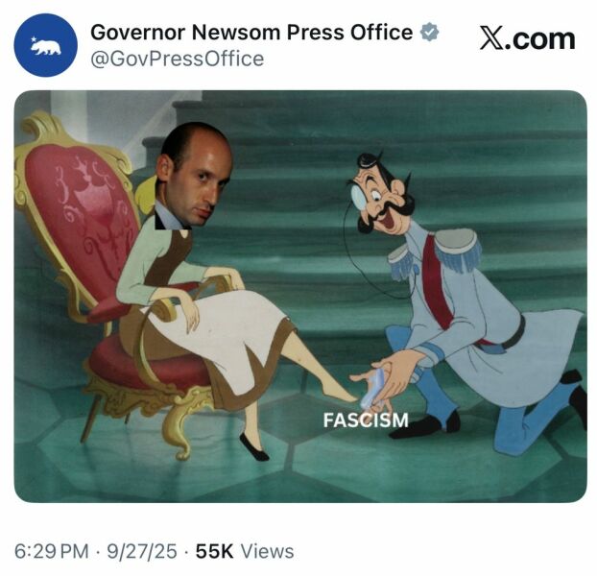597x576 pixels.
Task: Open the California bear profile avatar
Action: (45, 45)
